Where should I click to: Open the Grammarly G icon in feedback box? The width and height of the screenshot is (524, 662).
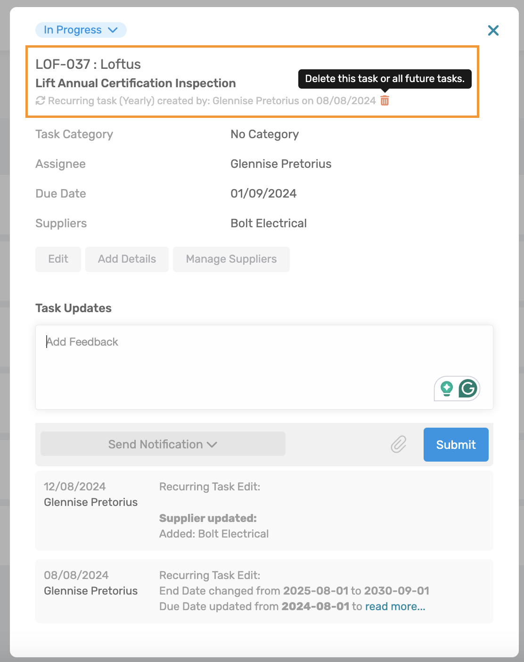pyautogui.click(x=468, y=389)
